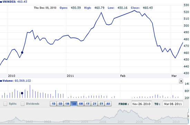190x125 pixels.
Task: Close the Volume panel with the x button
Action: (x=181, y=81)
